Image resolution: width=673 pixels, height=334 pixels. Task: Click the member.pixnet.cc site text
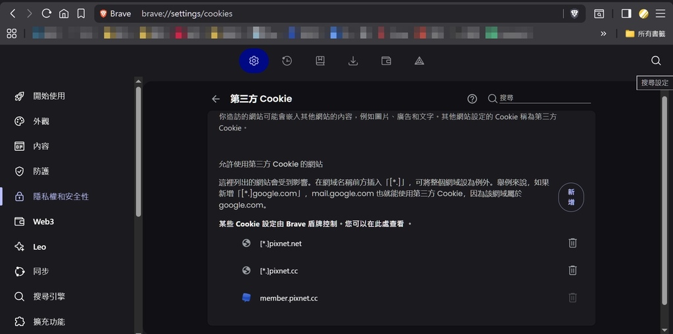click(x=289, y=298)
